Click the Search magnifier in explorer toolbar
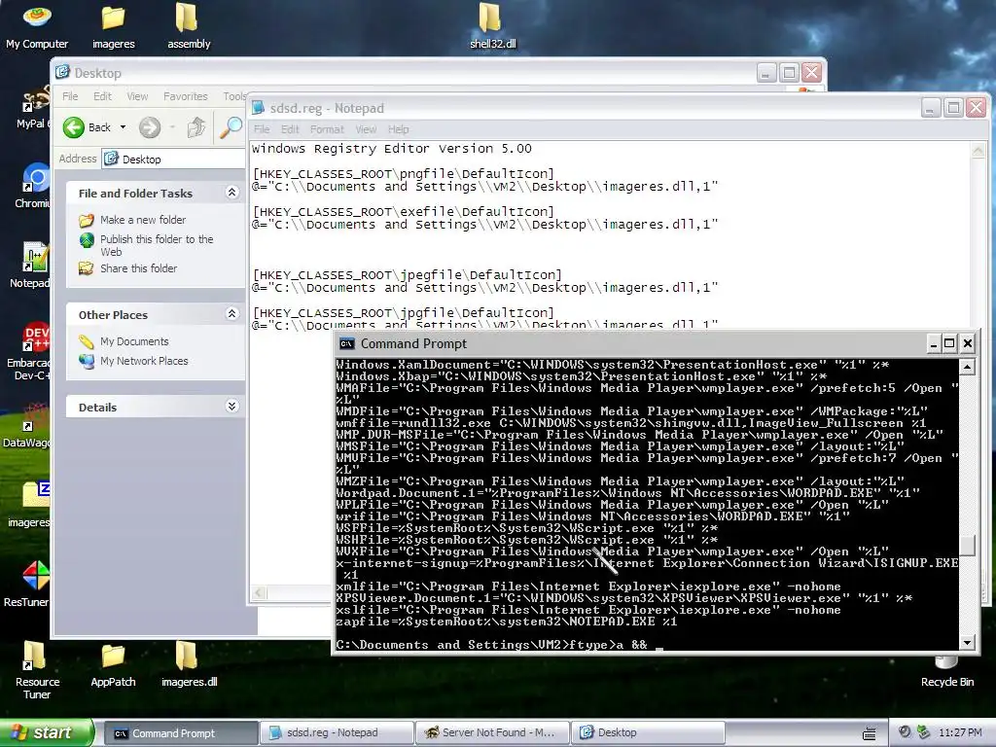The width and height of the screenshot is (996, 747). click(231, 127)
